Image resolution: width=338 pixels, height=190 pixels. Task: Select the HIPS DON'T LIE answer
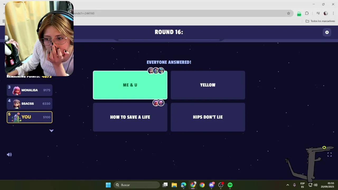(208, 117)
